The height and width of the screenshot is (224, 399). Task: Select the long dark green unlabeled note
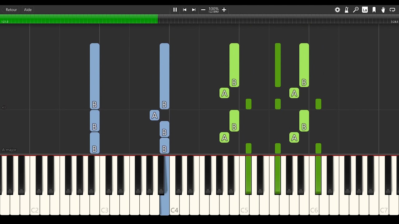pyautogui.click(x=278, y=65)
